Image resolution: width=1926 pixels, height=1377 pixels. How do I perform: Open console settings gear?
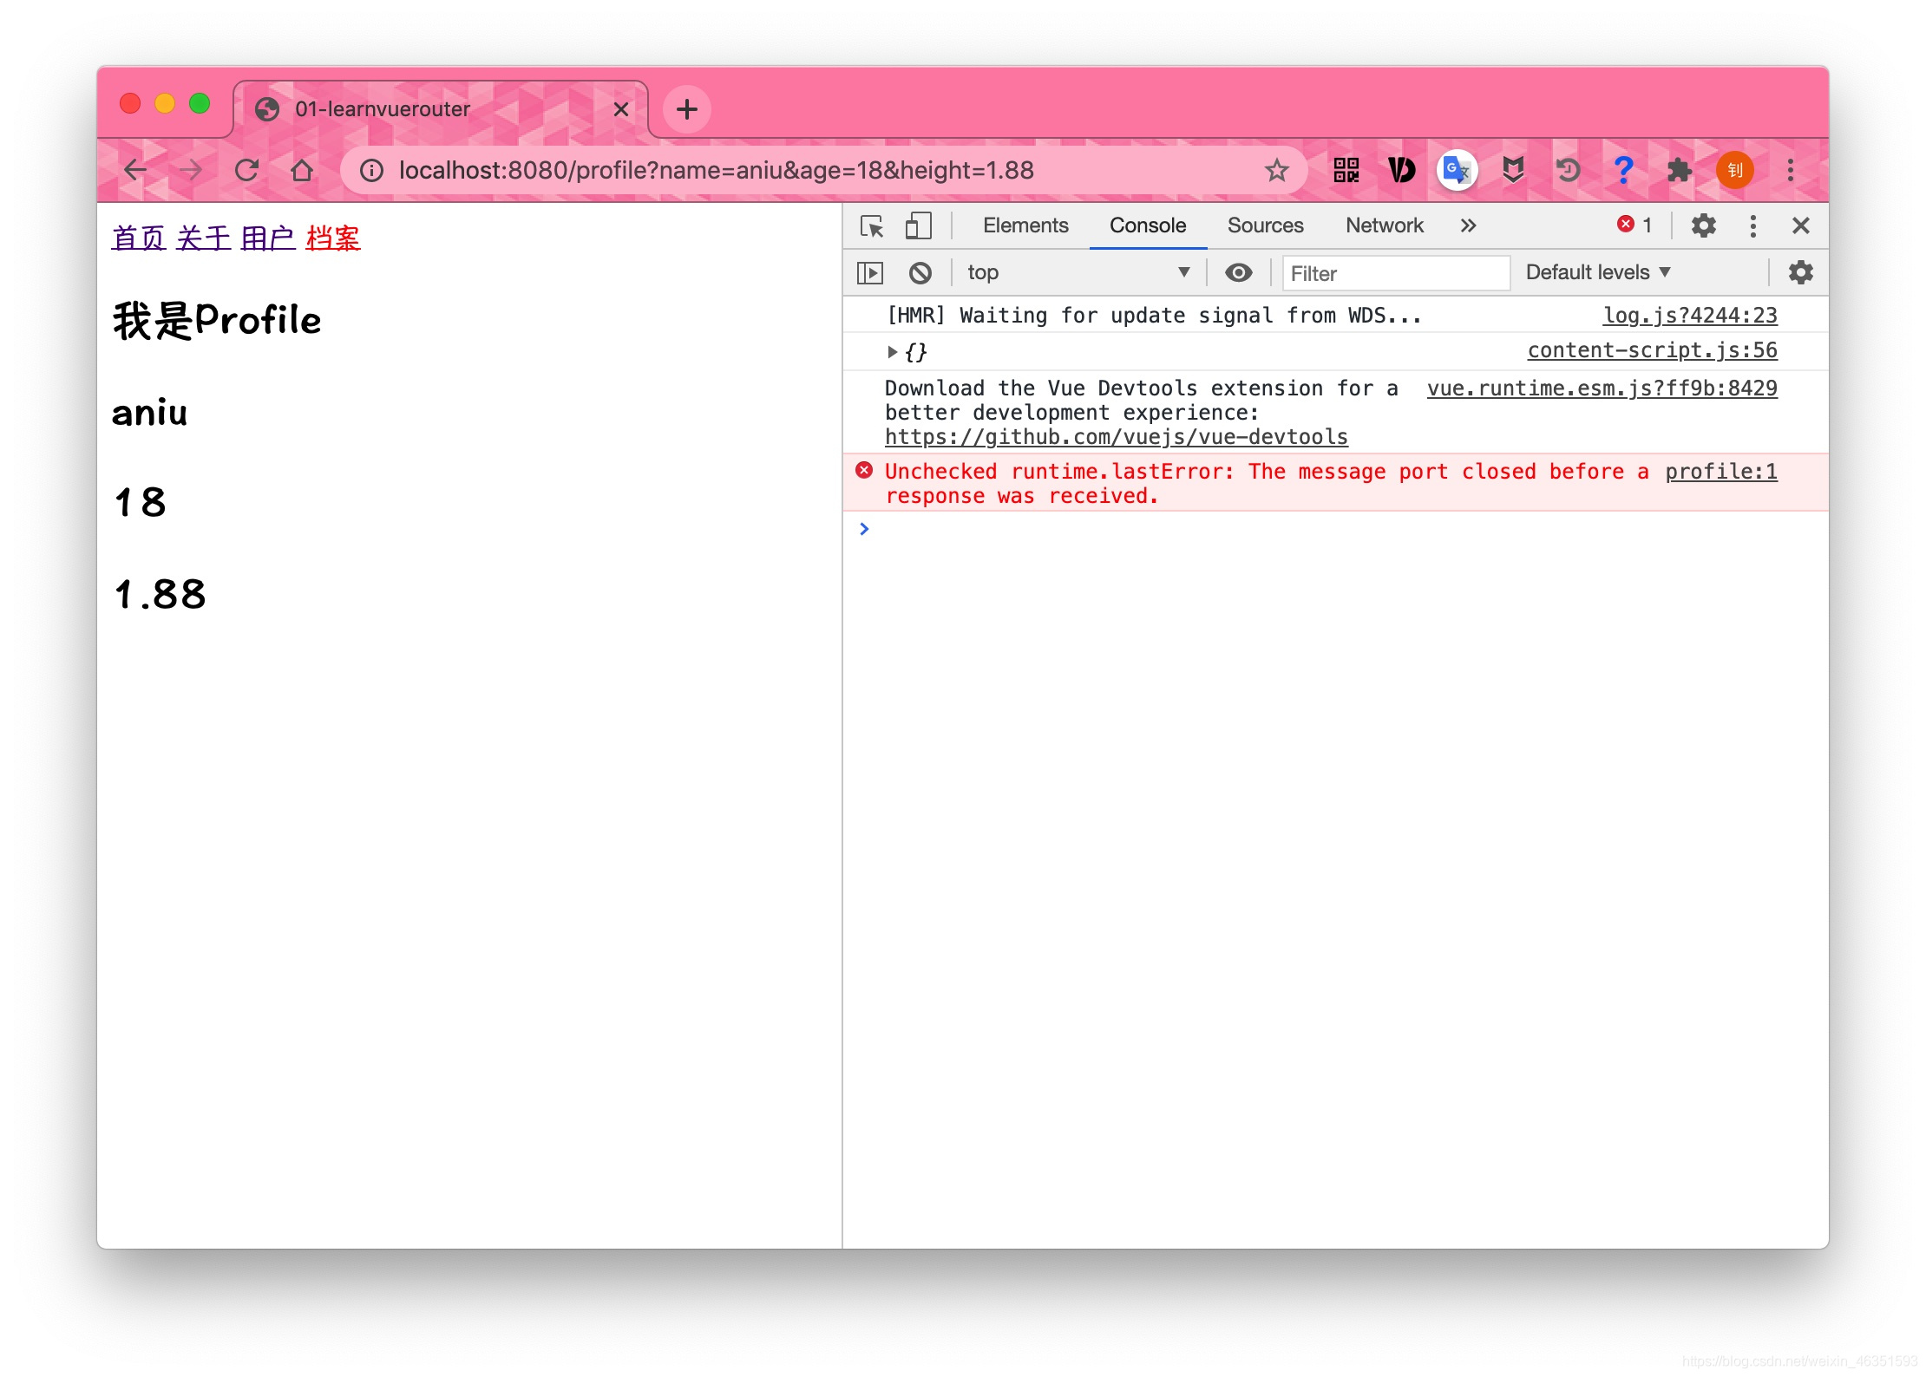pos(1800,273)
